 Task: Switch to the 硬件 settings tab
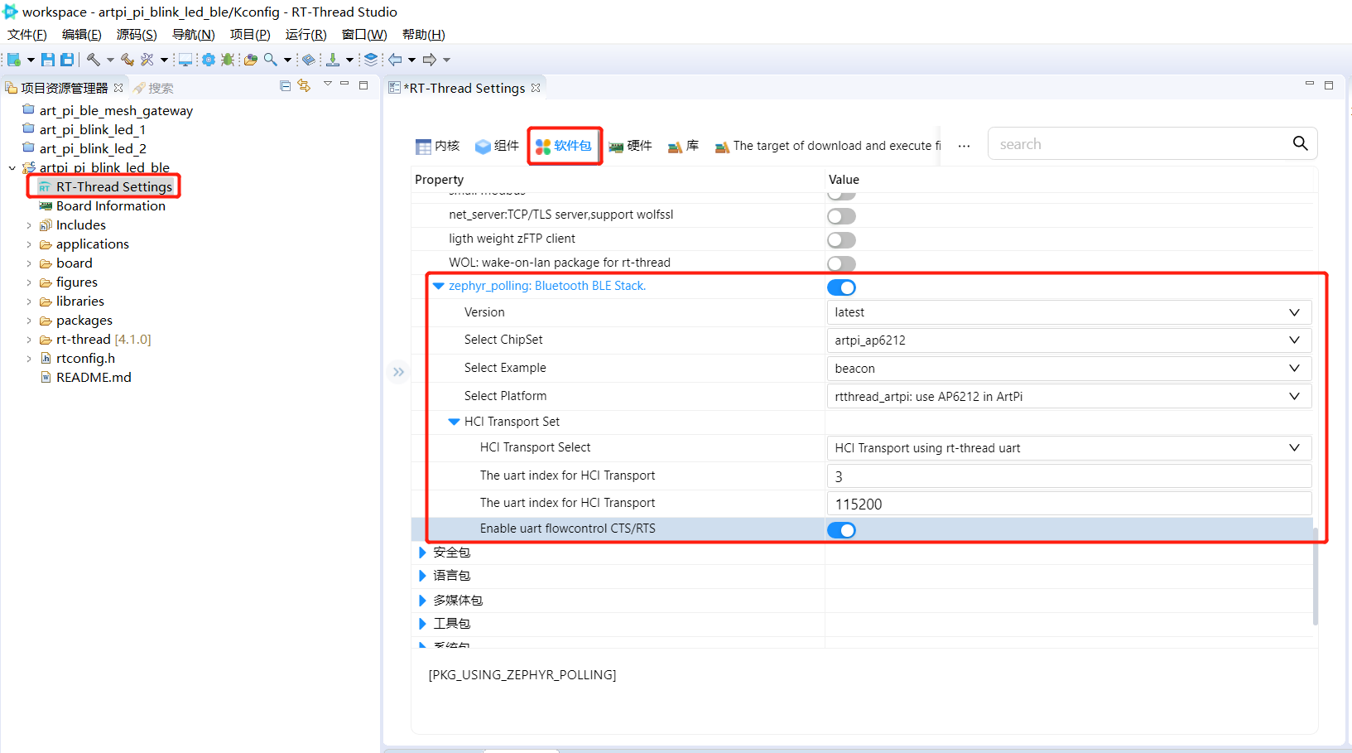630,146
